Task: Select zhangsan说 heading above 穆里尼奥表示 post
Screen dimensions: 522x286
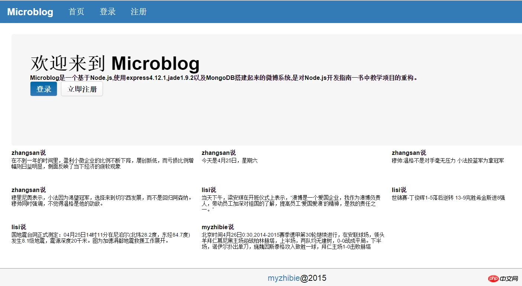Action: 29,190
